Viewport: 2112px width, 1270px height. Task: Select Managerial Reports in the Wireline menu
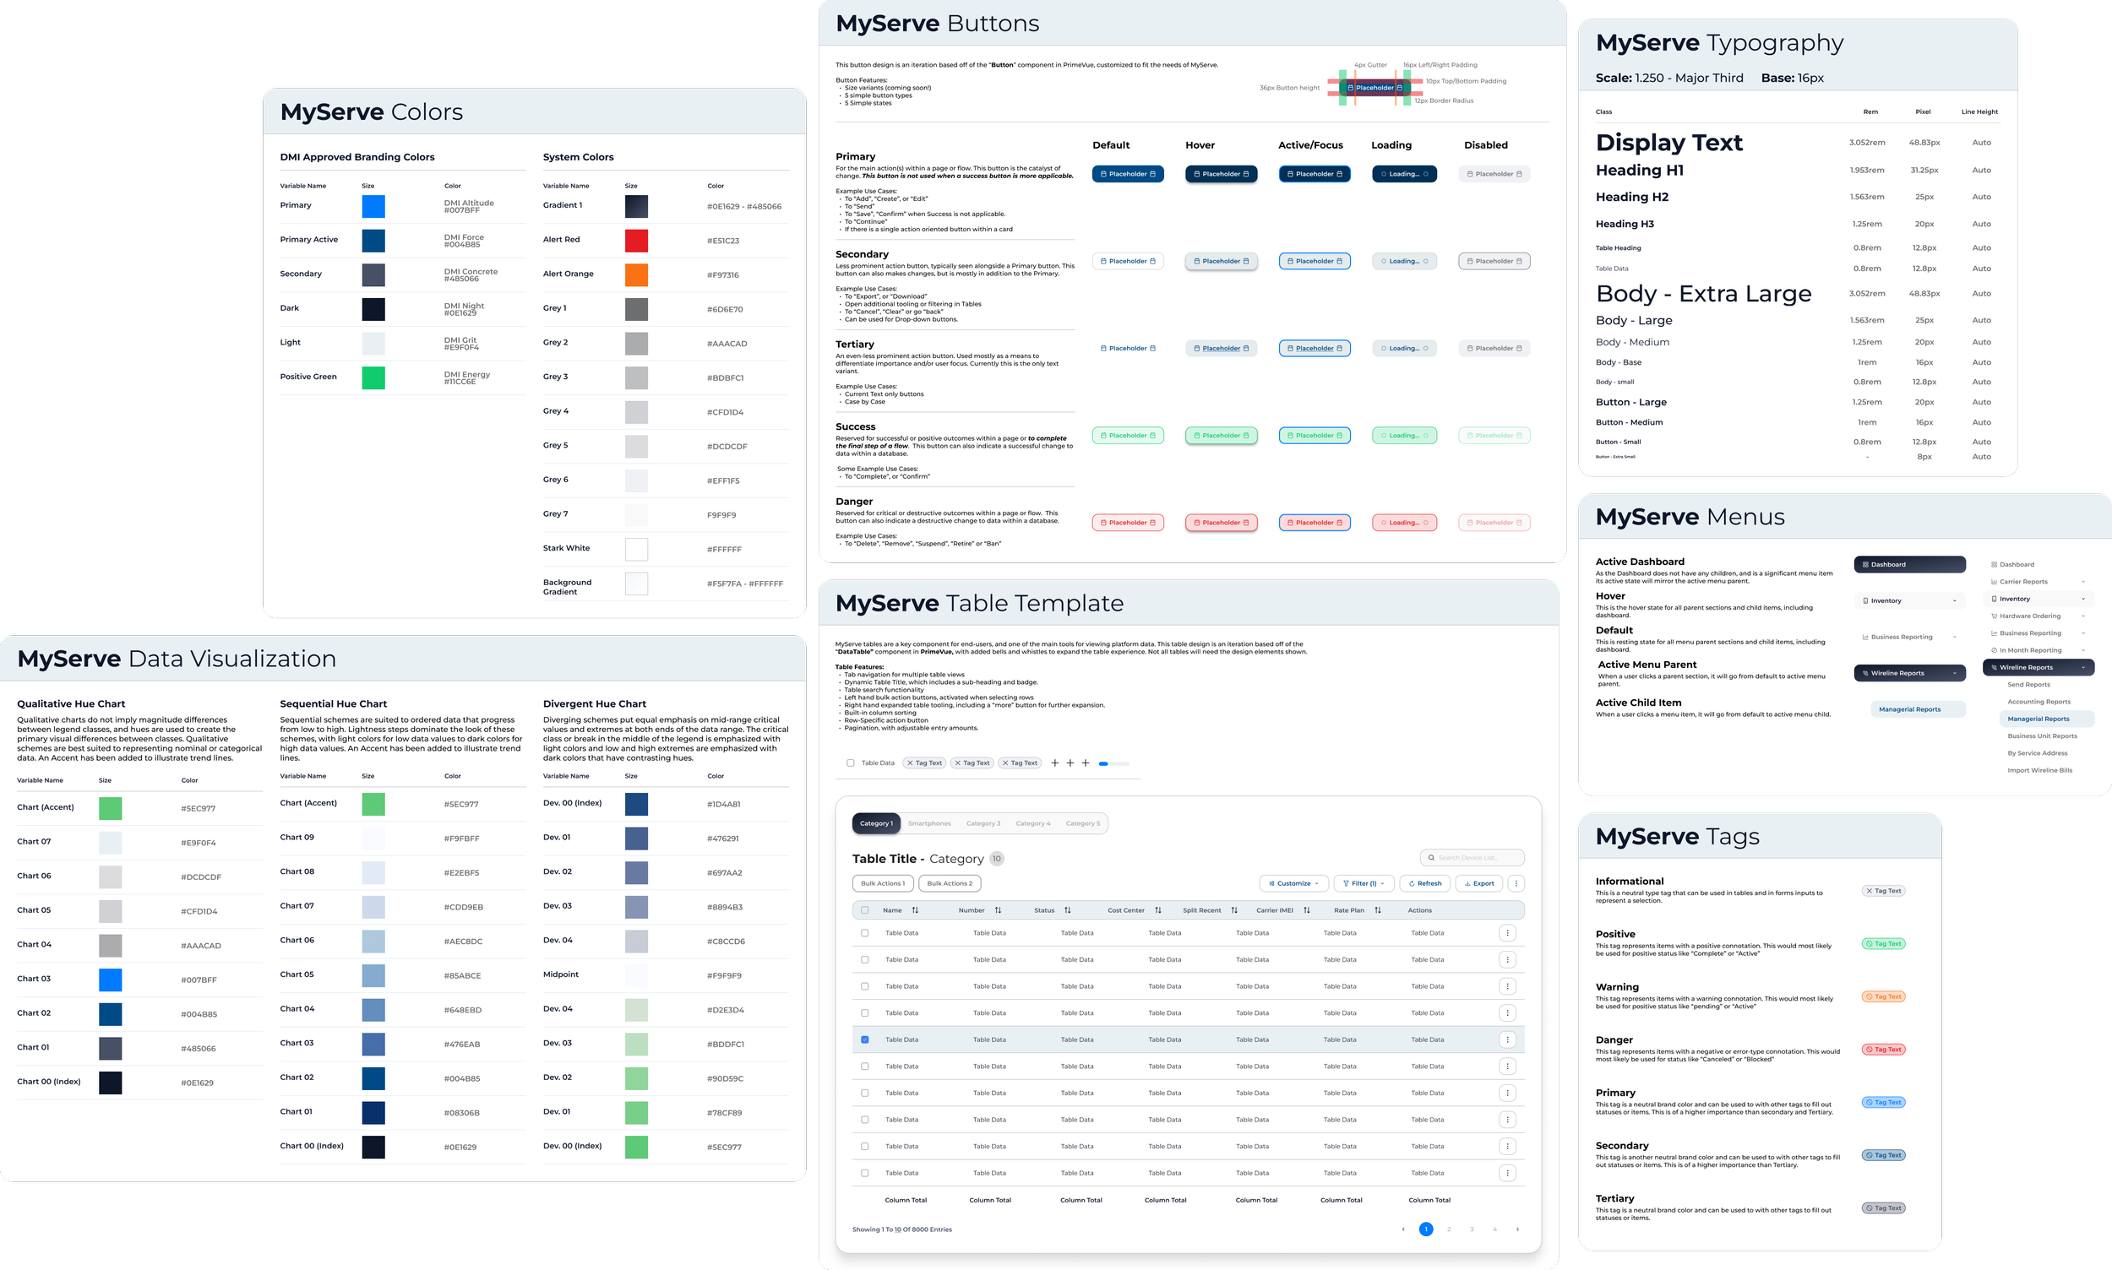[2041, 719]
